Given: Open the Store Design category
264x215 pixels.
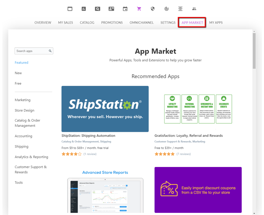Looking at the screenshot, I should pos(24,110).
